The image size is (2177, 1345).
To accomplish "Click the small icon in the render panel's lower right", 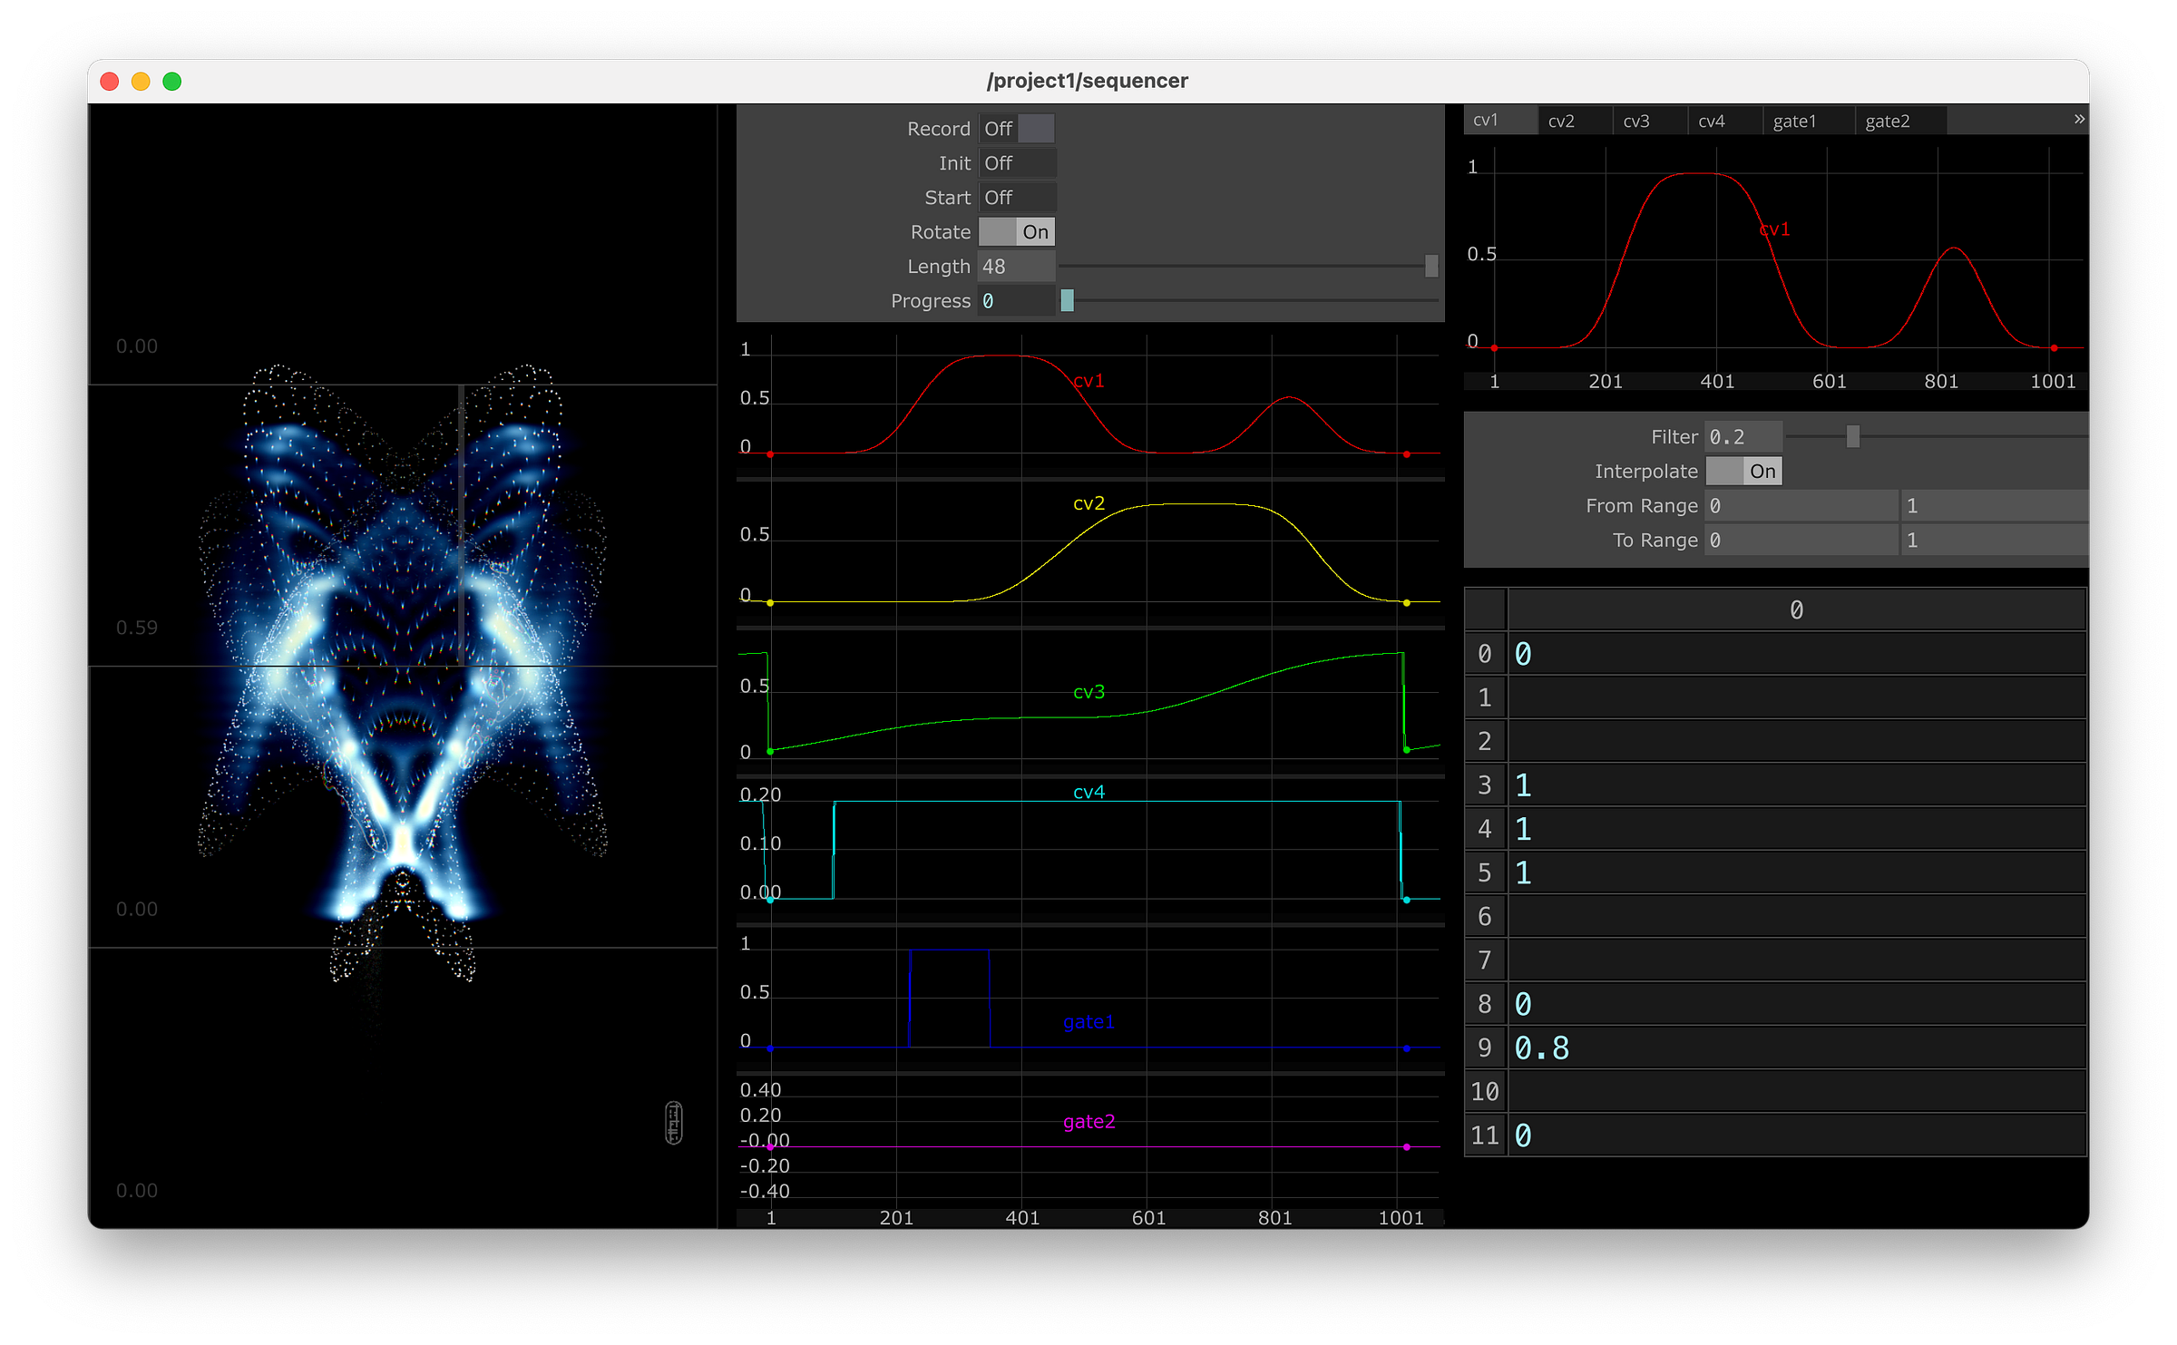I will coord(673,1123).
